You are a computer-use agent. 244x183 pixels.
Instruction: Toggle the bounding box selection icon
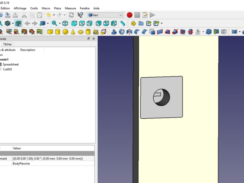tap(18, 23)
